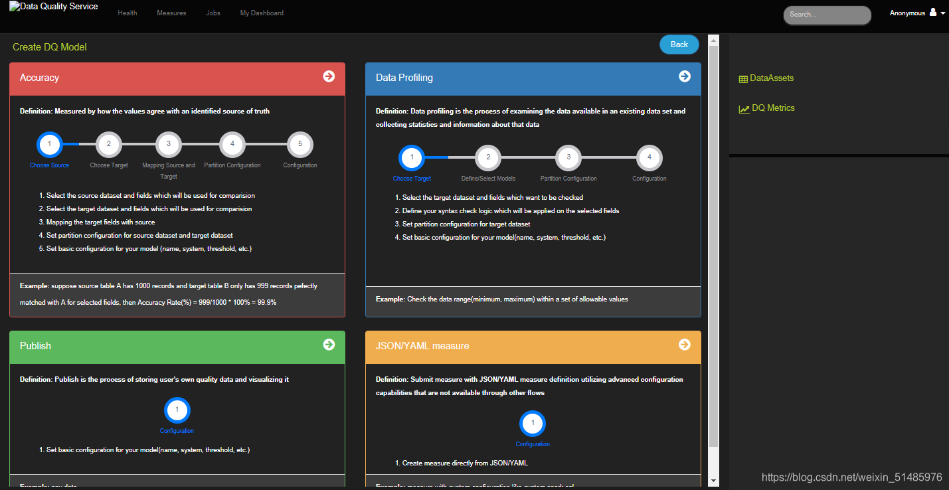Click the DQ Metrics chart icon
The height and width of the screenshot is (490, 949).
(744, 109)
